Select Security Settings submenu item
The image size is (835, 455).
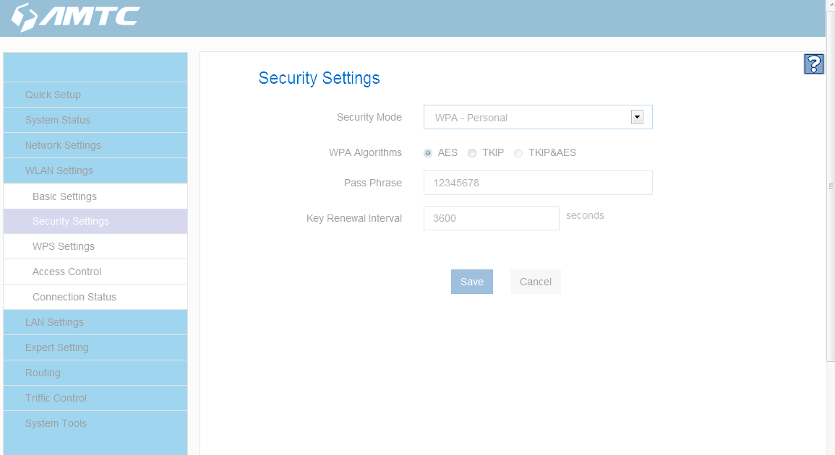click(x=95, y=221)
